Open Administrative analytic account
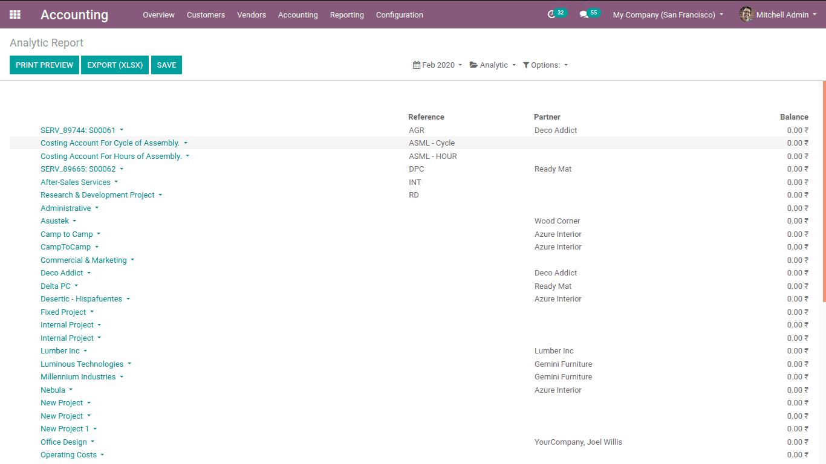826x464 pixels. point(66,208)
